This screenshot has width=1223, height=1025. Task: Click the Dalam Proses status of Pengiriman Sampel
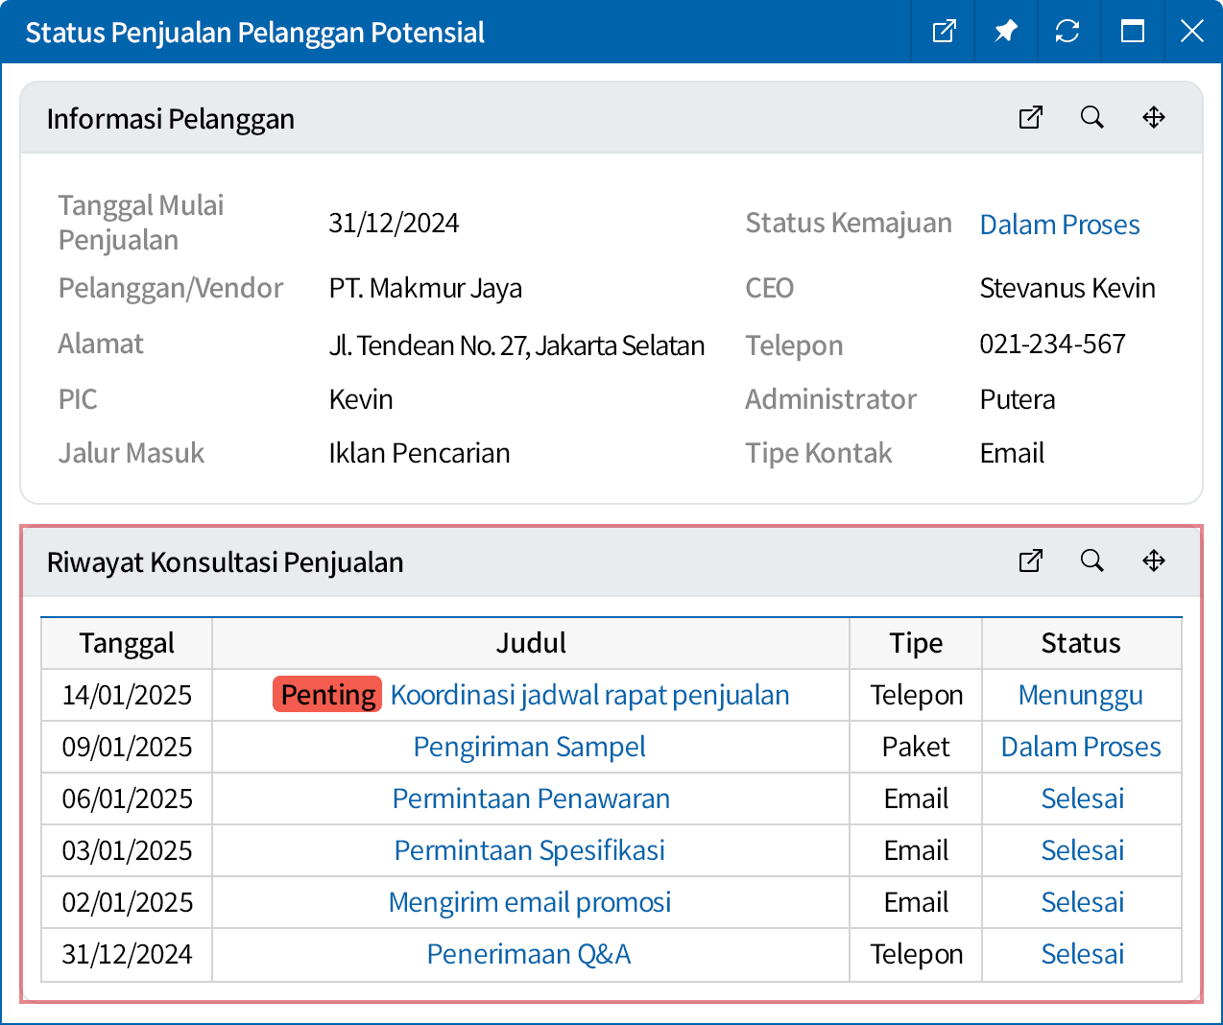click(1081, 747)
